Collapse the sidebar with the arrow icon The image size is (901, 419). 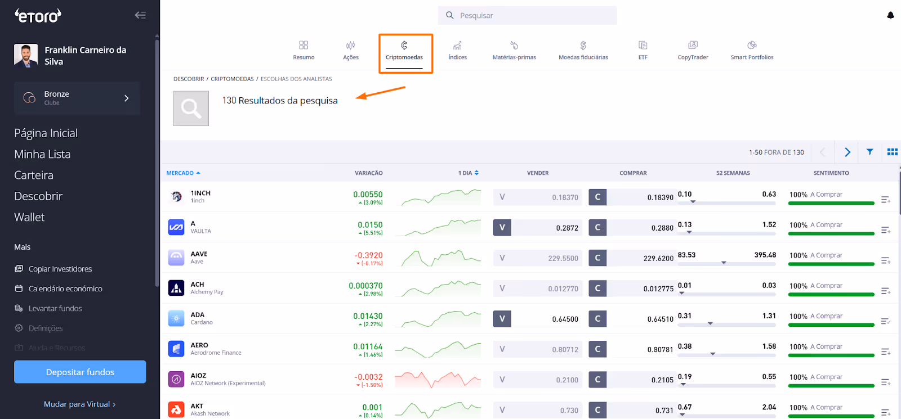point(140,15)
